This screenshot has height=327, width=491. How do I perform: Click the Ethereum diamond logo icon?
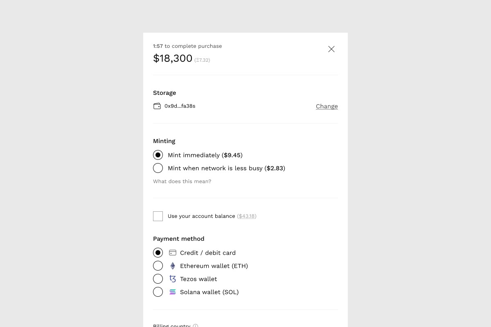(x=173, y=266)
